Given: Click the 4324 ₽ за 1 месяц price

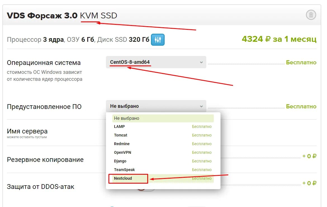Looking at the screenshot, I should (x=279, y=39).
